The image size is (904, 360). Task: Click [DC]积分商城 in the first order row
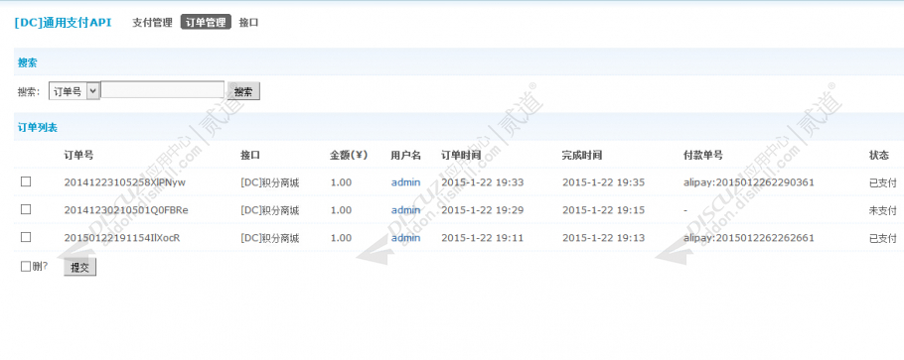[270, 182]
